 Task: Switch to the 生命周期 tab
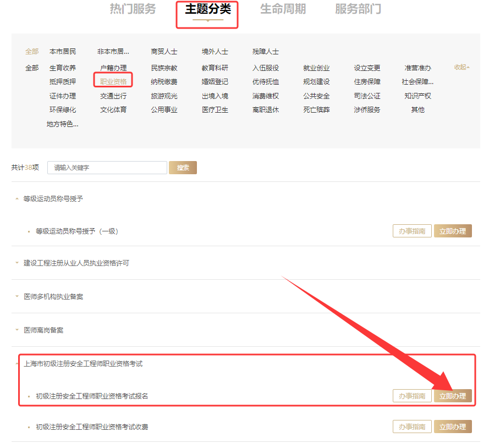click(x=283, y=8)
